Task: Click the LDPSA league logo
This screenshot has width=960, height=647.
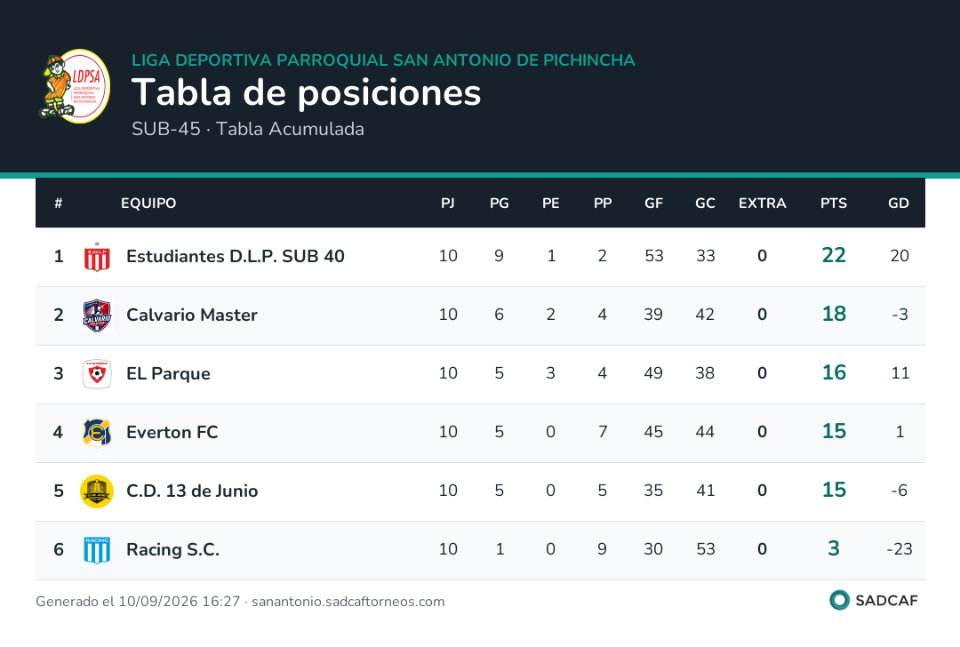Action: (74, 86)
